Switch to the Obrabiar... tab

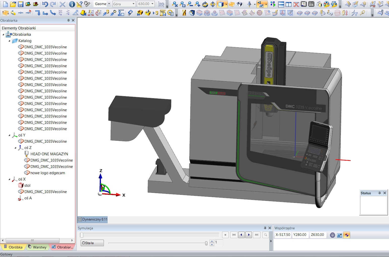coord(62,247)
